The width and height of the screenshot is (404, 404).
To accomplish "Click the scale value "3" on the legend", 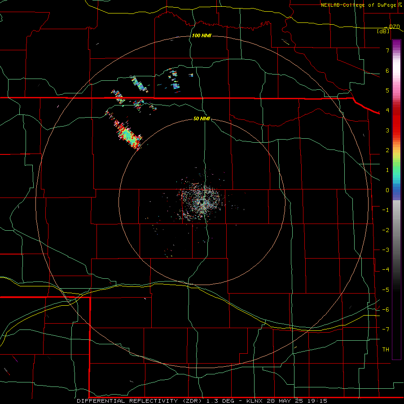I will 387,130.
